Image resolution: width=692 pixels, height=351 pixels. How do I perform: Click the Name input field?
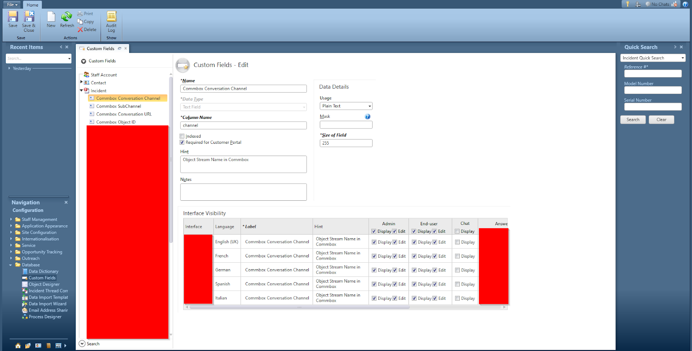tap(243, 89)
